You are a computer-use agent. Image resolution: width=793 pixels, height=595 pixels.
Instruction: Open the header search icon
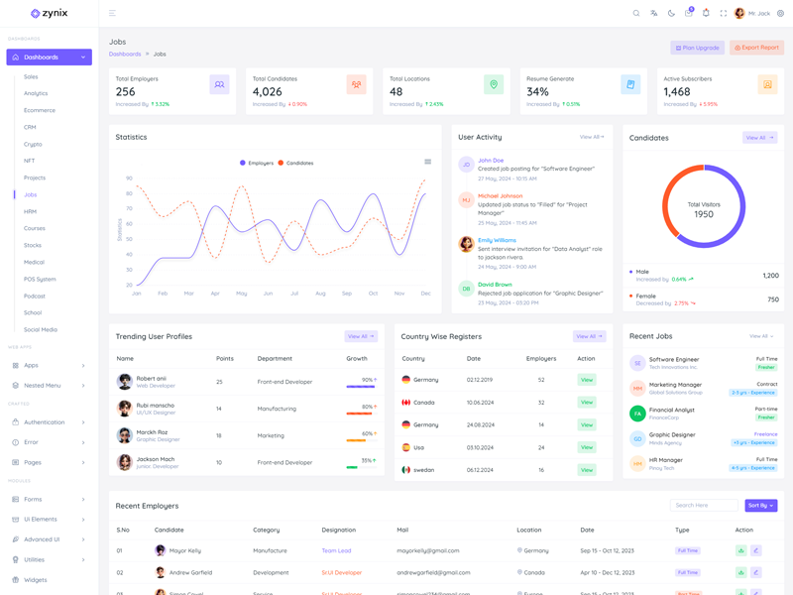636,13
